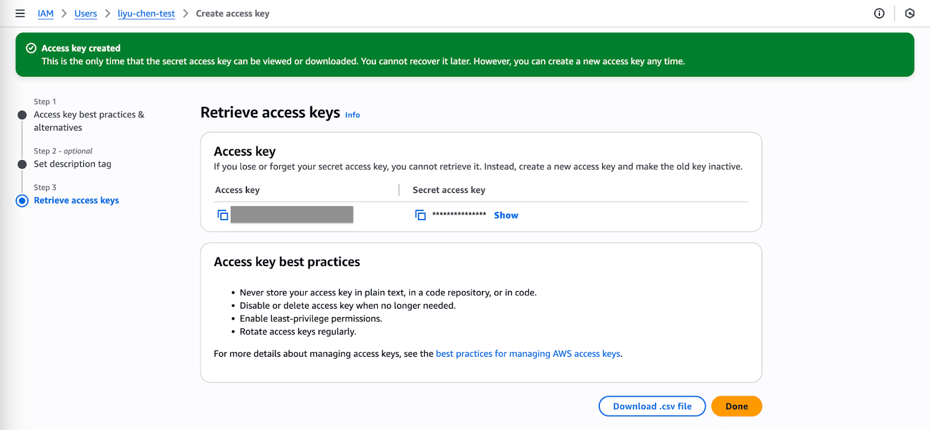Screen dimensions: 930x430
Task: Open the hexagon settings icon top right
Action: coord(910,13)
